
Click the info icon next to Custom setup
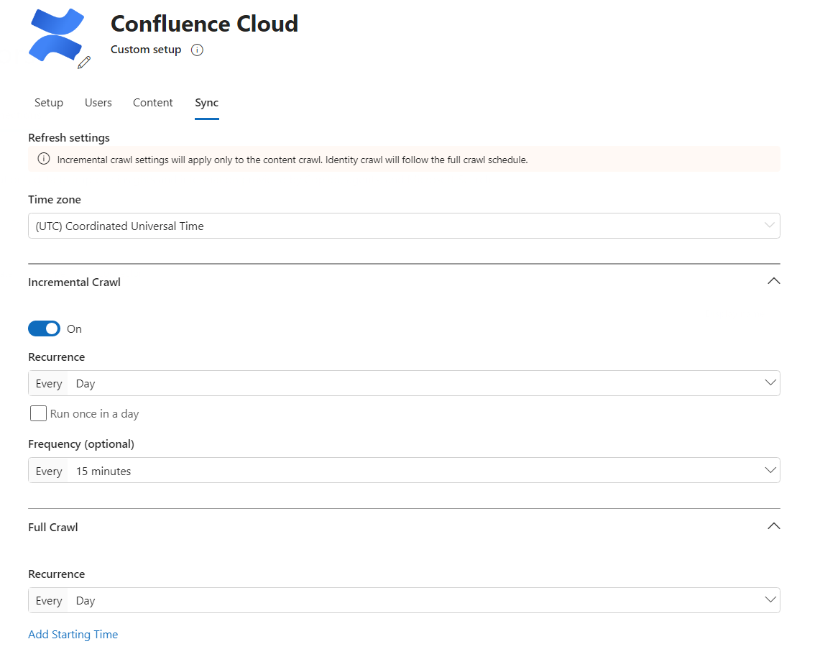(198, 50)
